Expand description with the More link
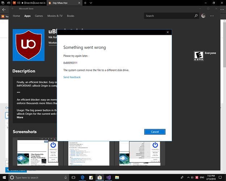 point(20,117)
